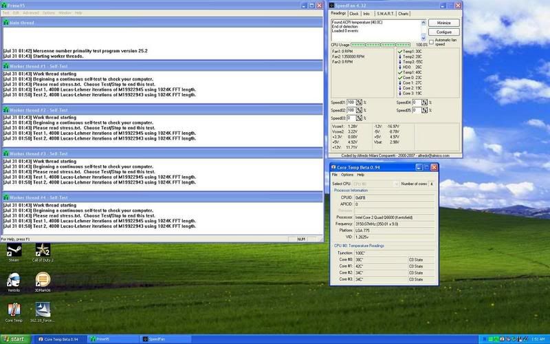Click the down-arrow icon beside Core 3: 19C
The width and height of the screenshot is (550, 344).
(x=400, y=94)
